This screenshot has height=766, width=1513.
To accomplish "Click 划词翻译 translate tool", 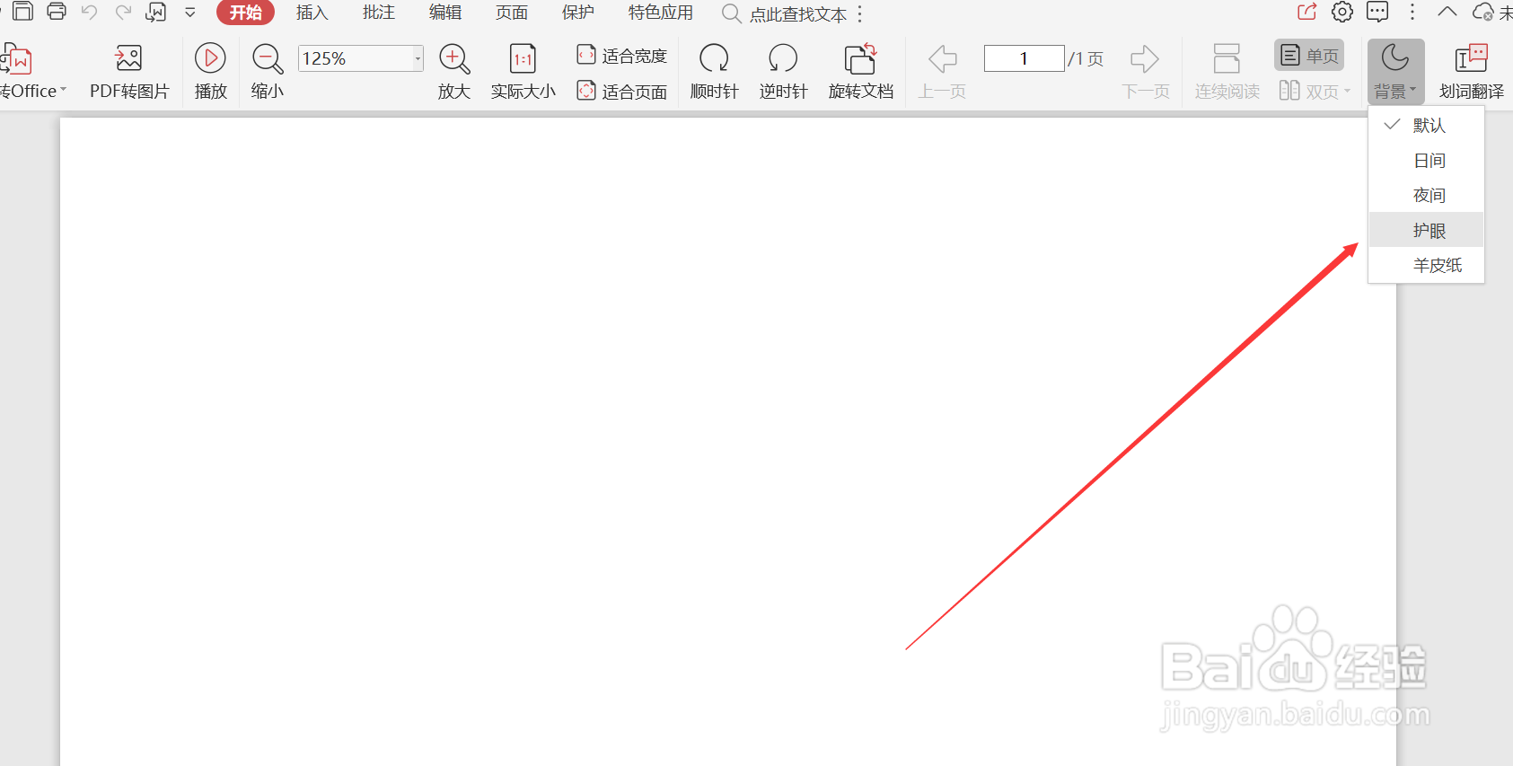I will [1472, 72].
